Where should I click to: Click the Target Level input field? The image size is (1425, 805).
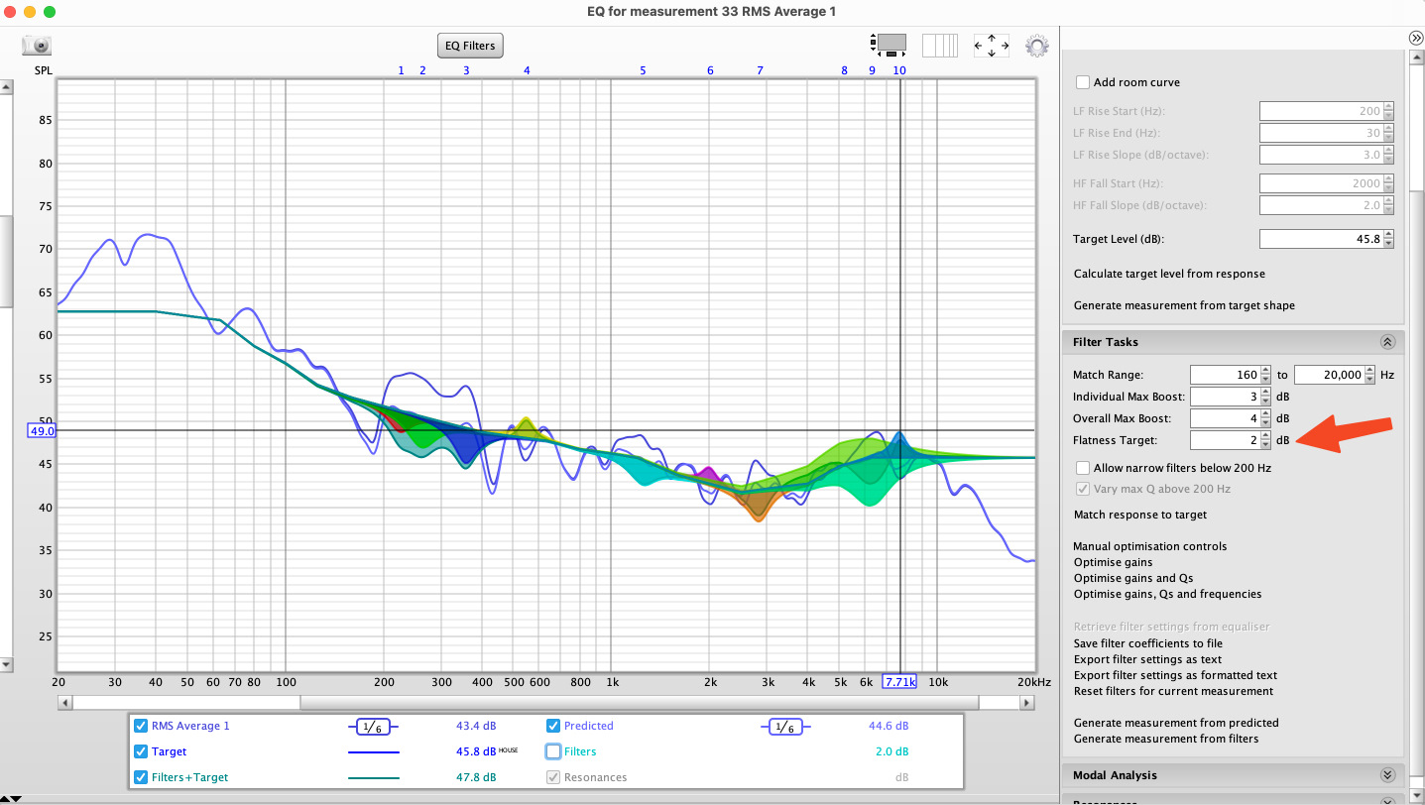[x=1321, y=239]
